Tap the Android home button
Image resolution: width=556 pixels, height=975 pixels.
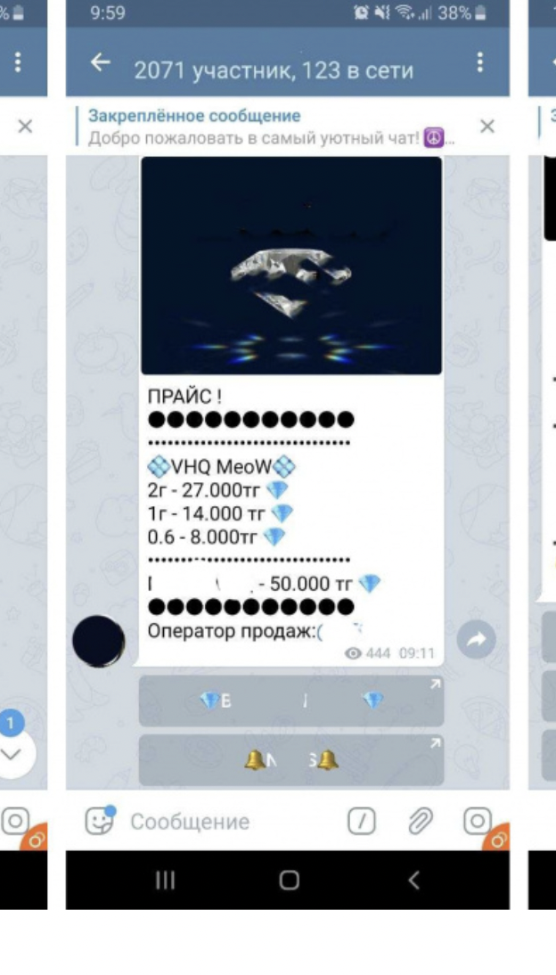point(290,880)
